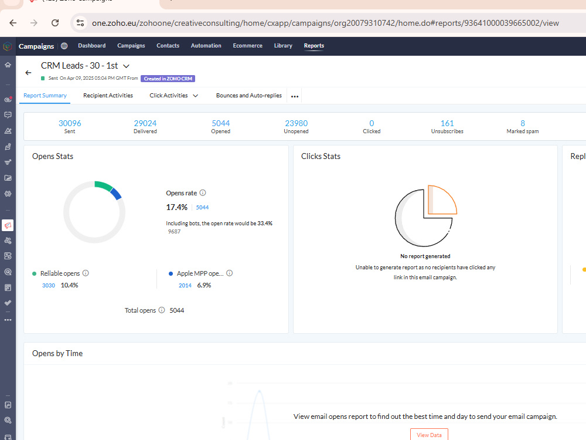Select the Reports menu item
Viewport: 586px width, 440px height.
(314, 46)
